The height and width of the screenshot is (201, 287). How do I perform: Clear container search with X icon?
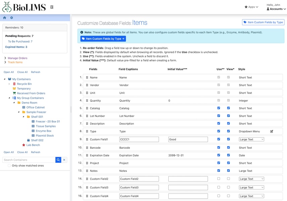(x=64, y=160)
